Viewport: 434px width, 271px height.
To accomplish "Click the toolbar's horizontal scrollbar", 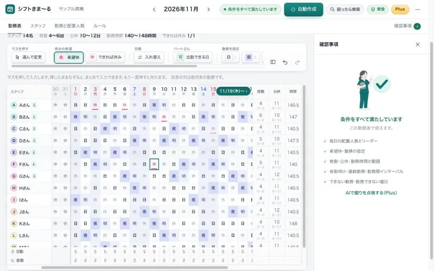I will tap(104, 66).
